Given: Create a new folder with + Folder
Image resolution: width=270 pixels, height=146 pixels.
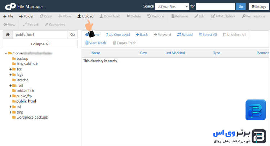Looking at the screenshot, I should pyautogui.click(x=26, y=16).
